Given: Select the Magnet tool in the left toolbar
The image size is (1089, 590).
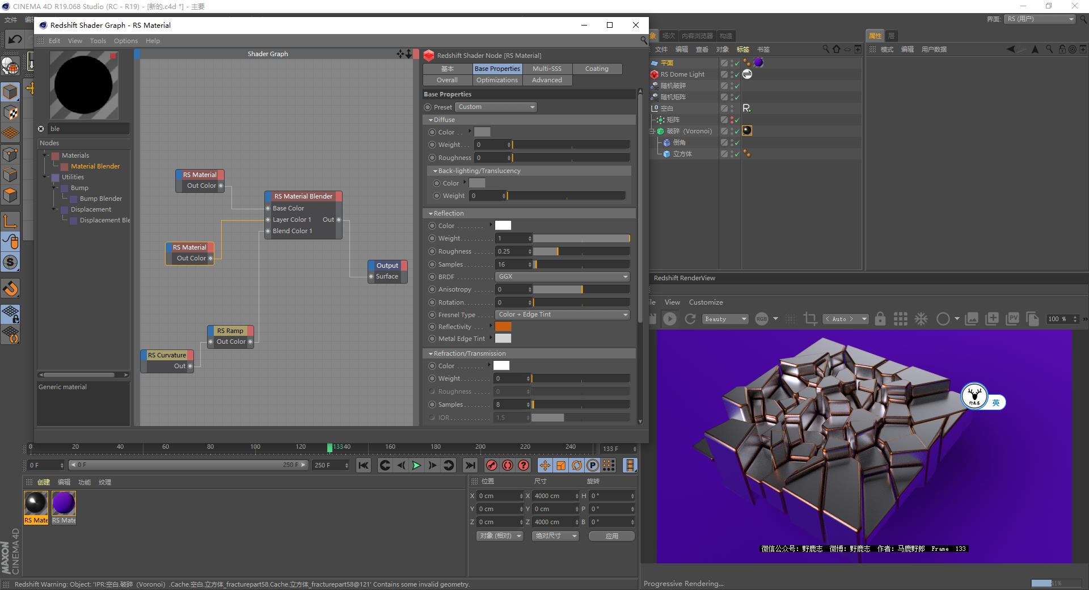Looking at the screenshot, I should coord(10,288).
